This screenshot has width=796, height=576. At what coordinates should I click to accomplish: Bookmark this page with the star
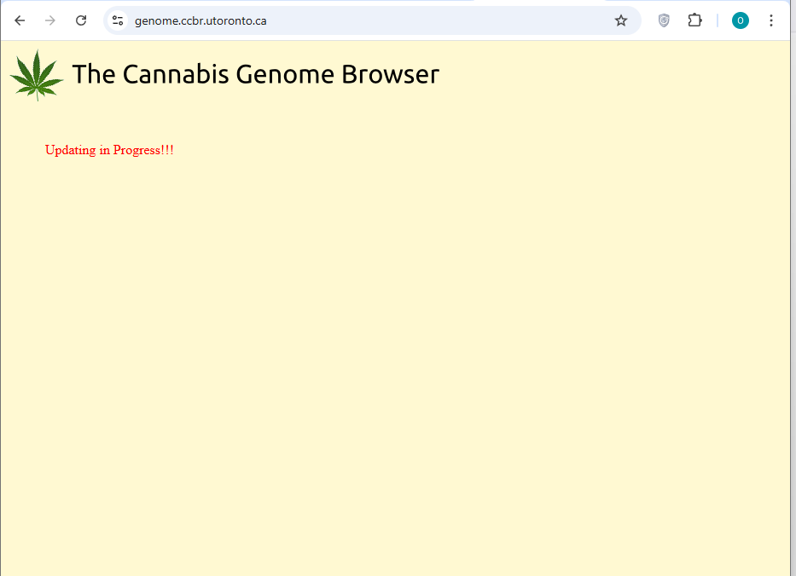click(x=621, y=20)
